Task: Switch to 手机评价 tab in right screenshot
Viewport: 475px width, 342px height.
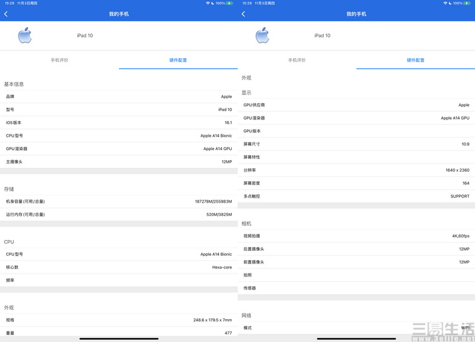Action: click(x=297, y=60)
